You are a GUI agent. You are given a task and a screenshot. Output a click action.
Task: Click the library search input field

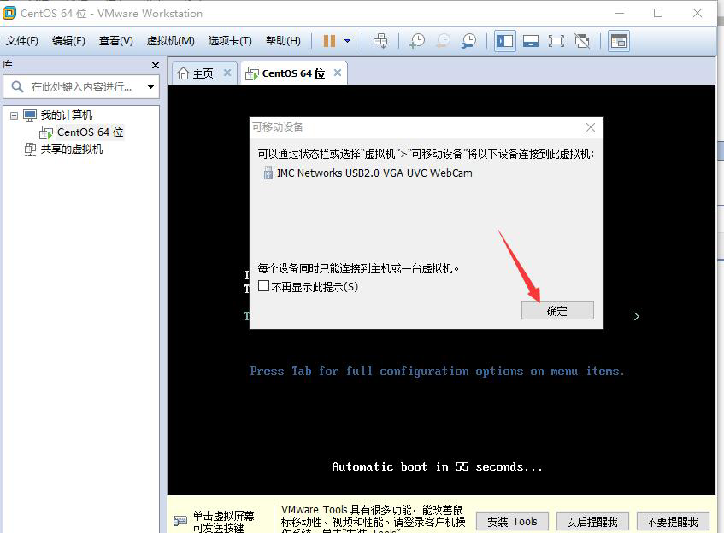pyautogui.click(x=81, y=87)
